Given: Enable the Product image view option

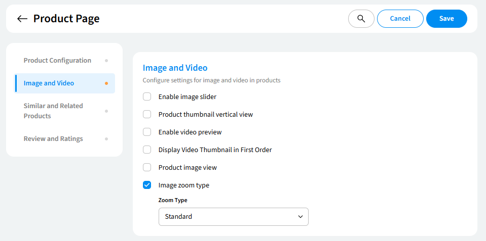Looking at the screenshot, I should click(147, 167).
